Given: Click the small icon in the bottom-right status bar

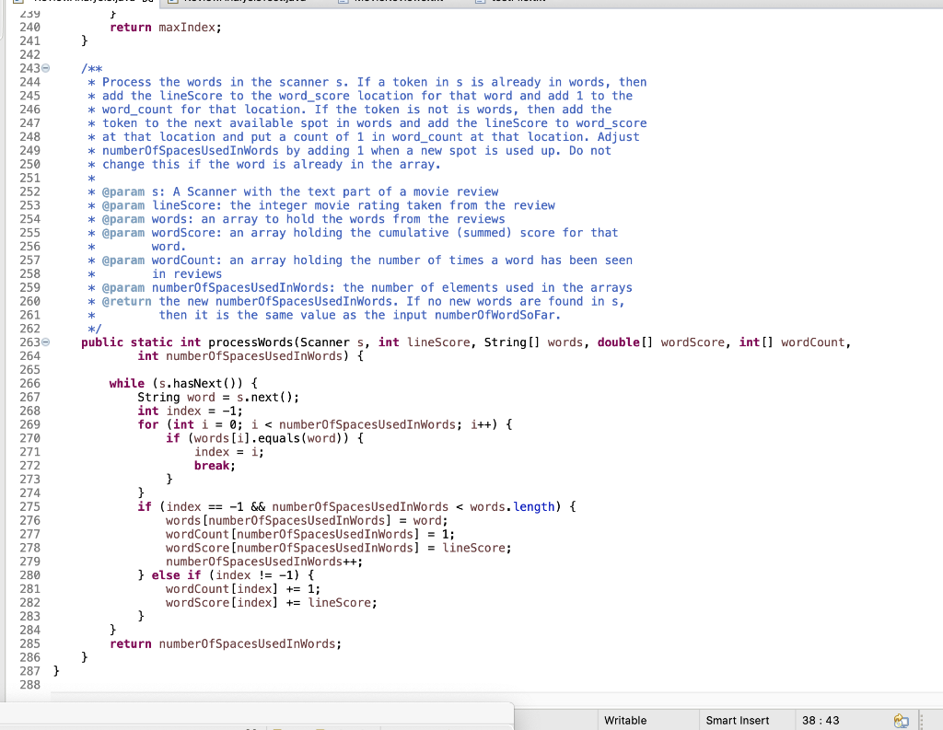Looking at the screenshot, I should [900, 721].
